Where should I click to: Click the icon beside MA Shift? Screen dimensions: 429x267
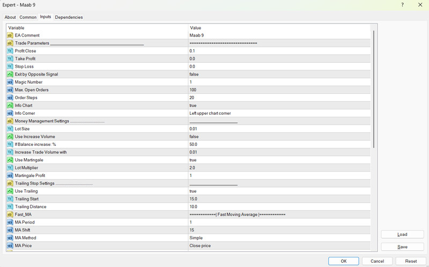point(10,231)
